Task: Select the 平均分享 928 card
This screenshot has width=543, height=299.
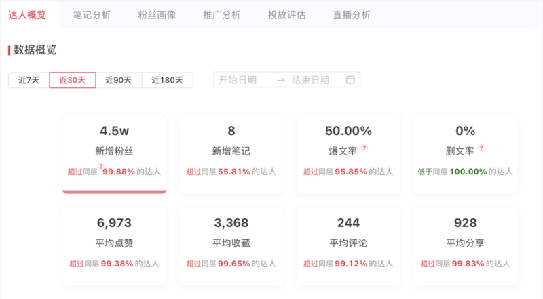Action: (466, 246)
